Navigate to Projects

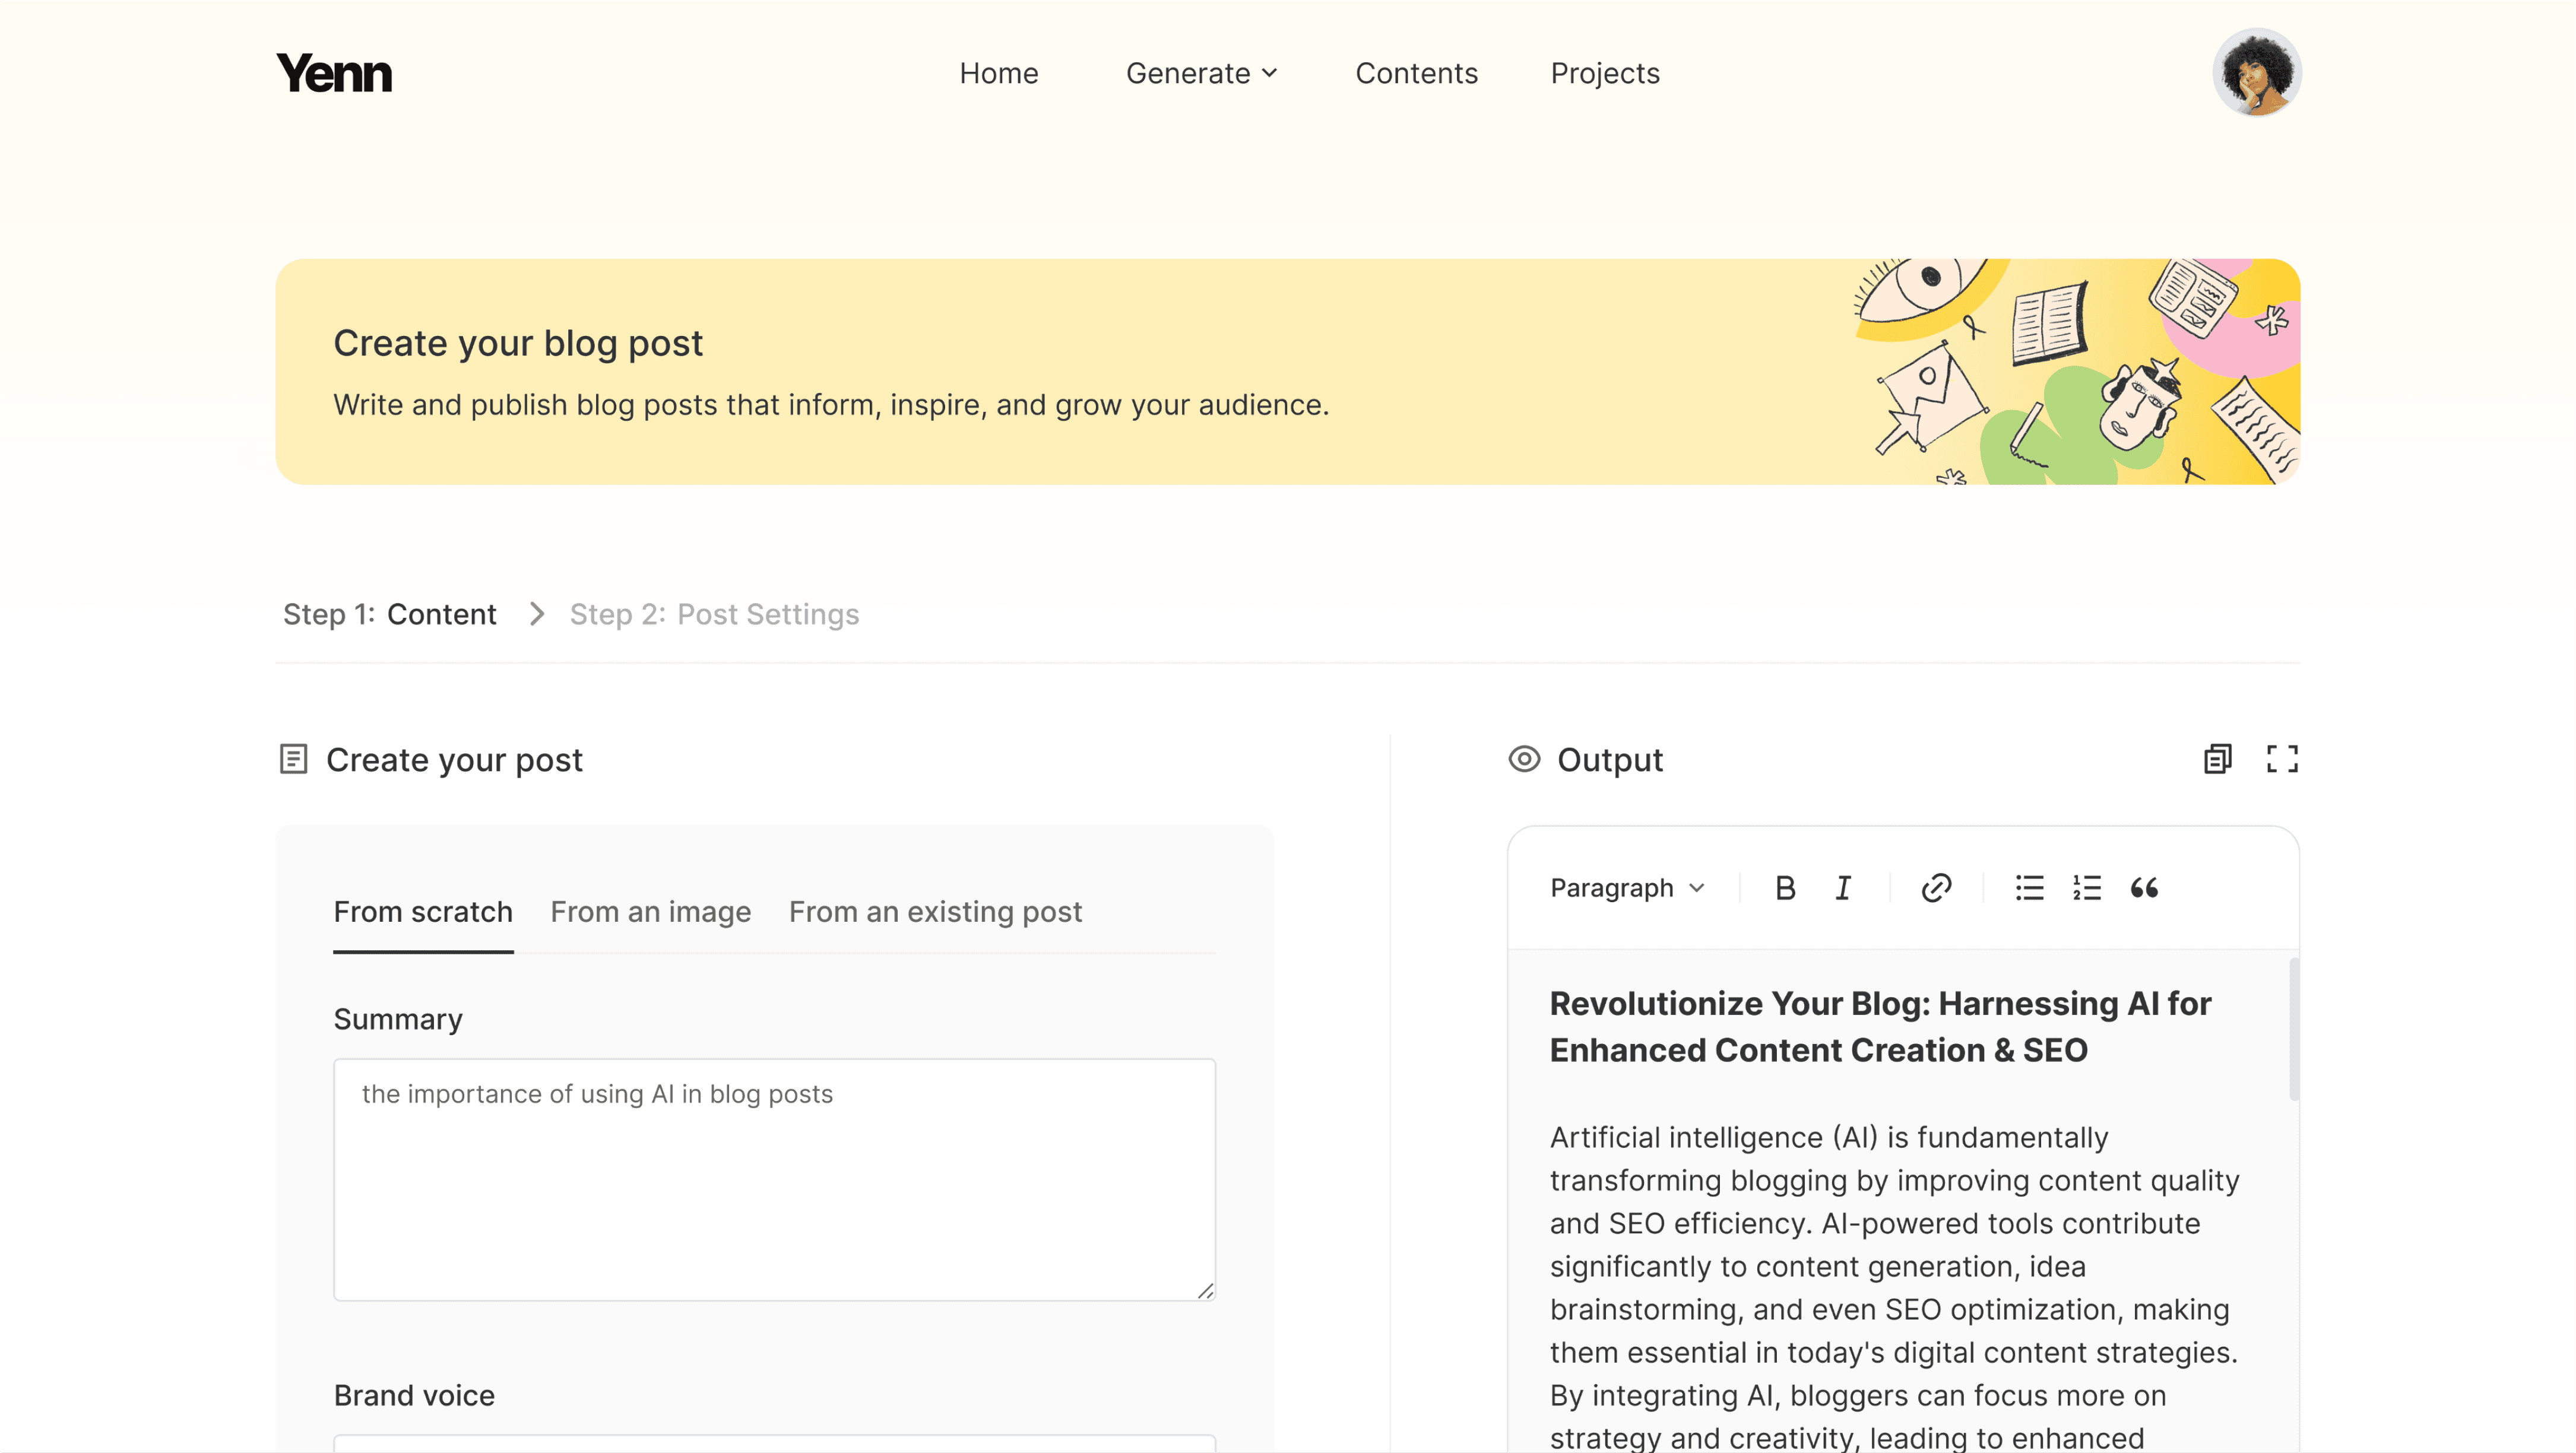pyautogui.click(x=1604, y=73)
